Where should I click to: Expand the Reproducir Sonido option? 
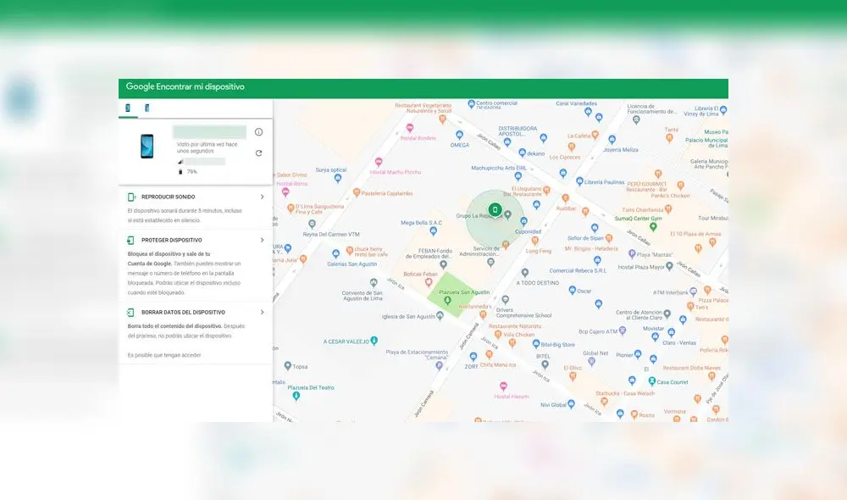tap(262, 196)
